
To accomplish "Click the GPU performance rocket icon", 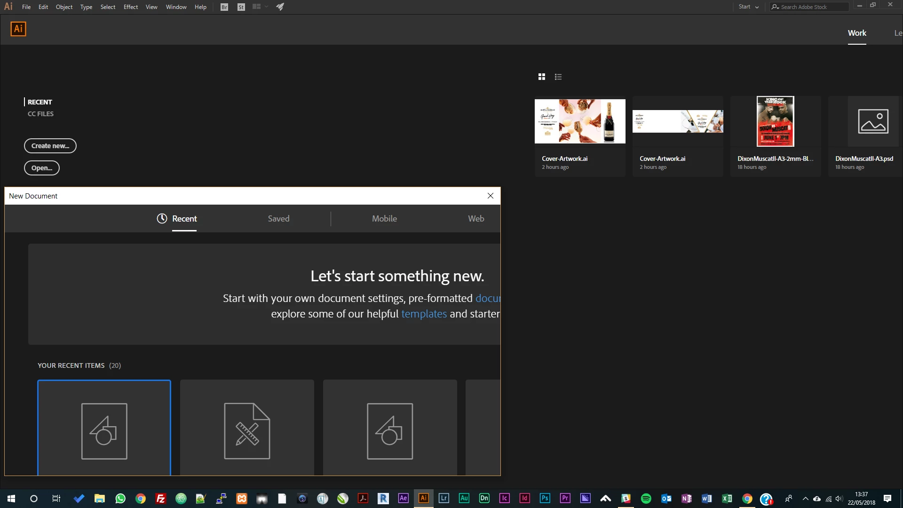I will (280, 7).
